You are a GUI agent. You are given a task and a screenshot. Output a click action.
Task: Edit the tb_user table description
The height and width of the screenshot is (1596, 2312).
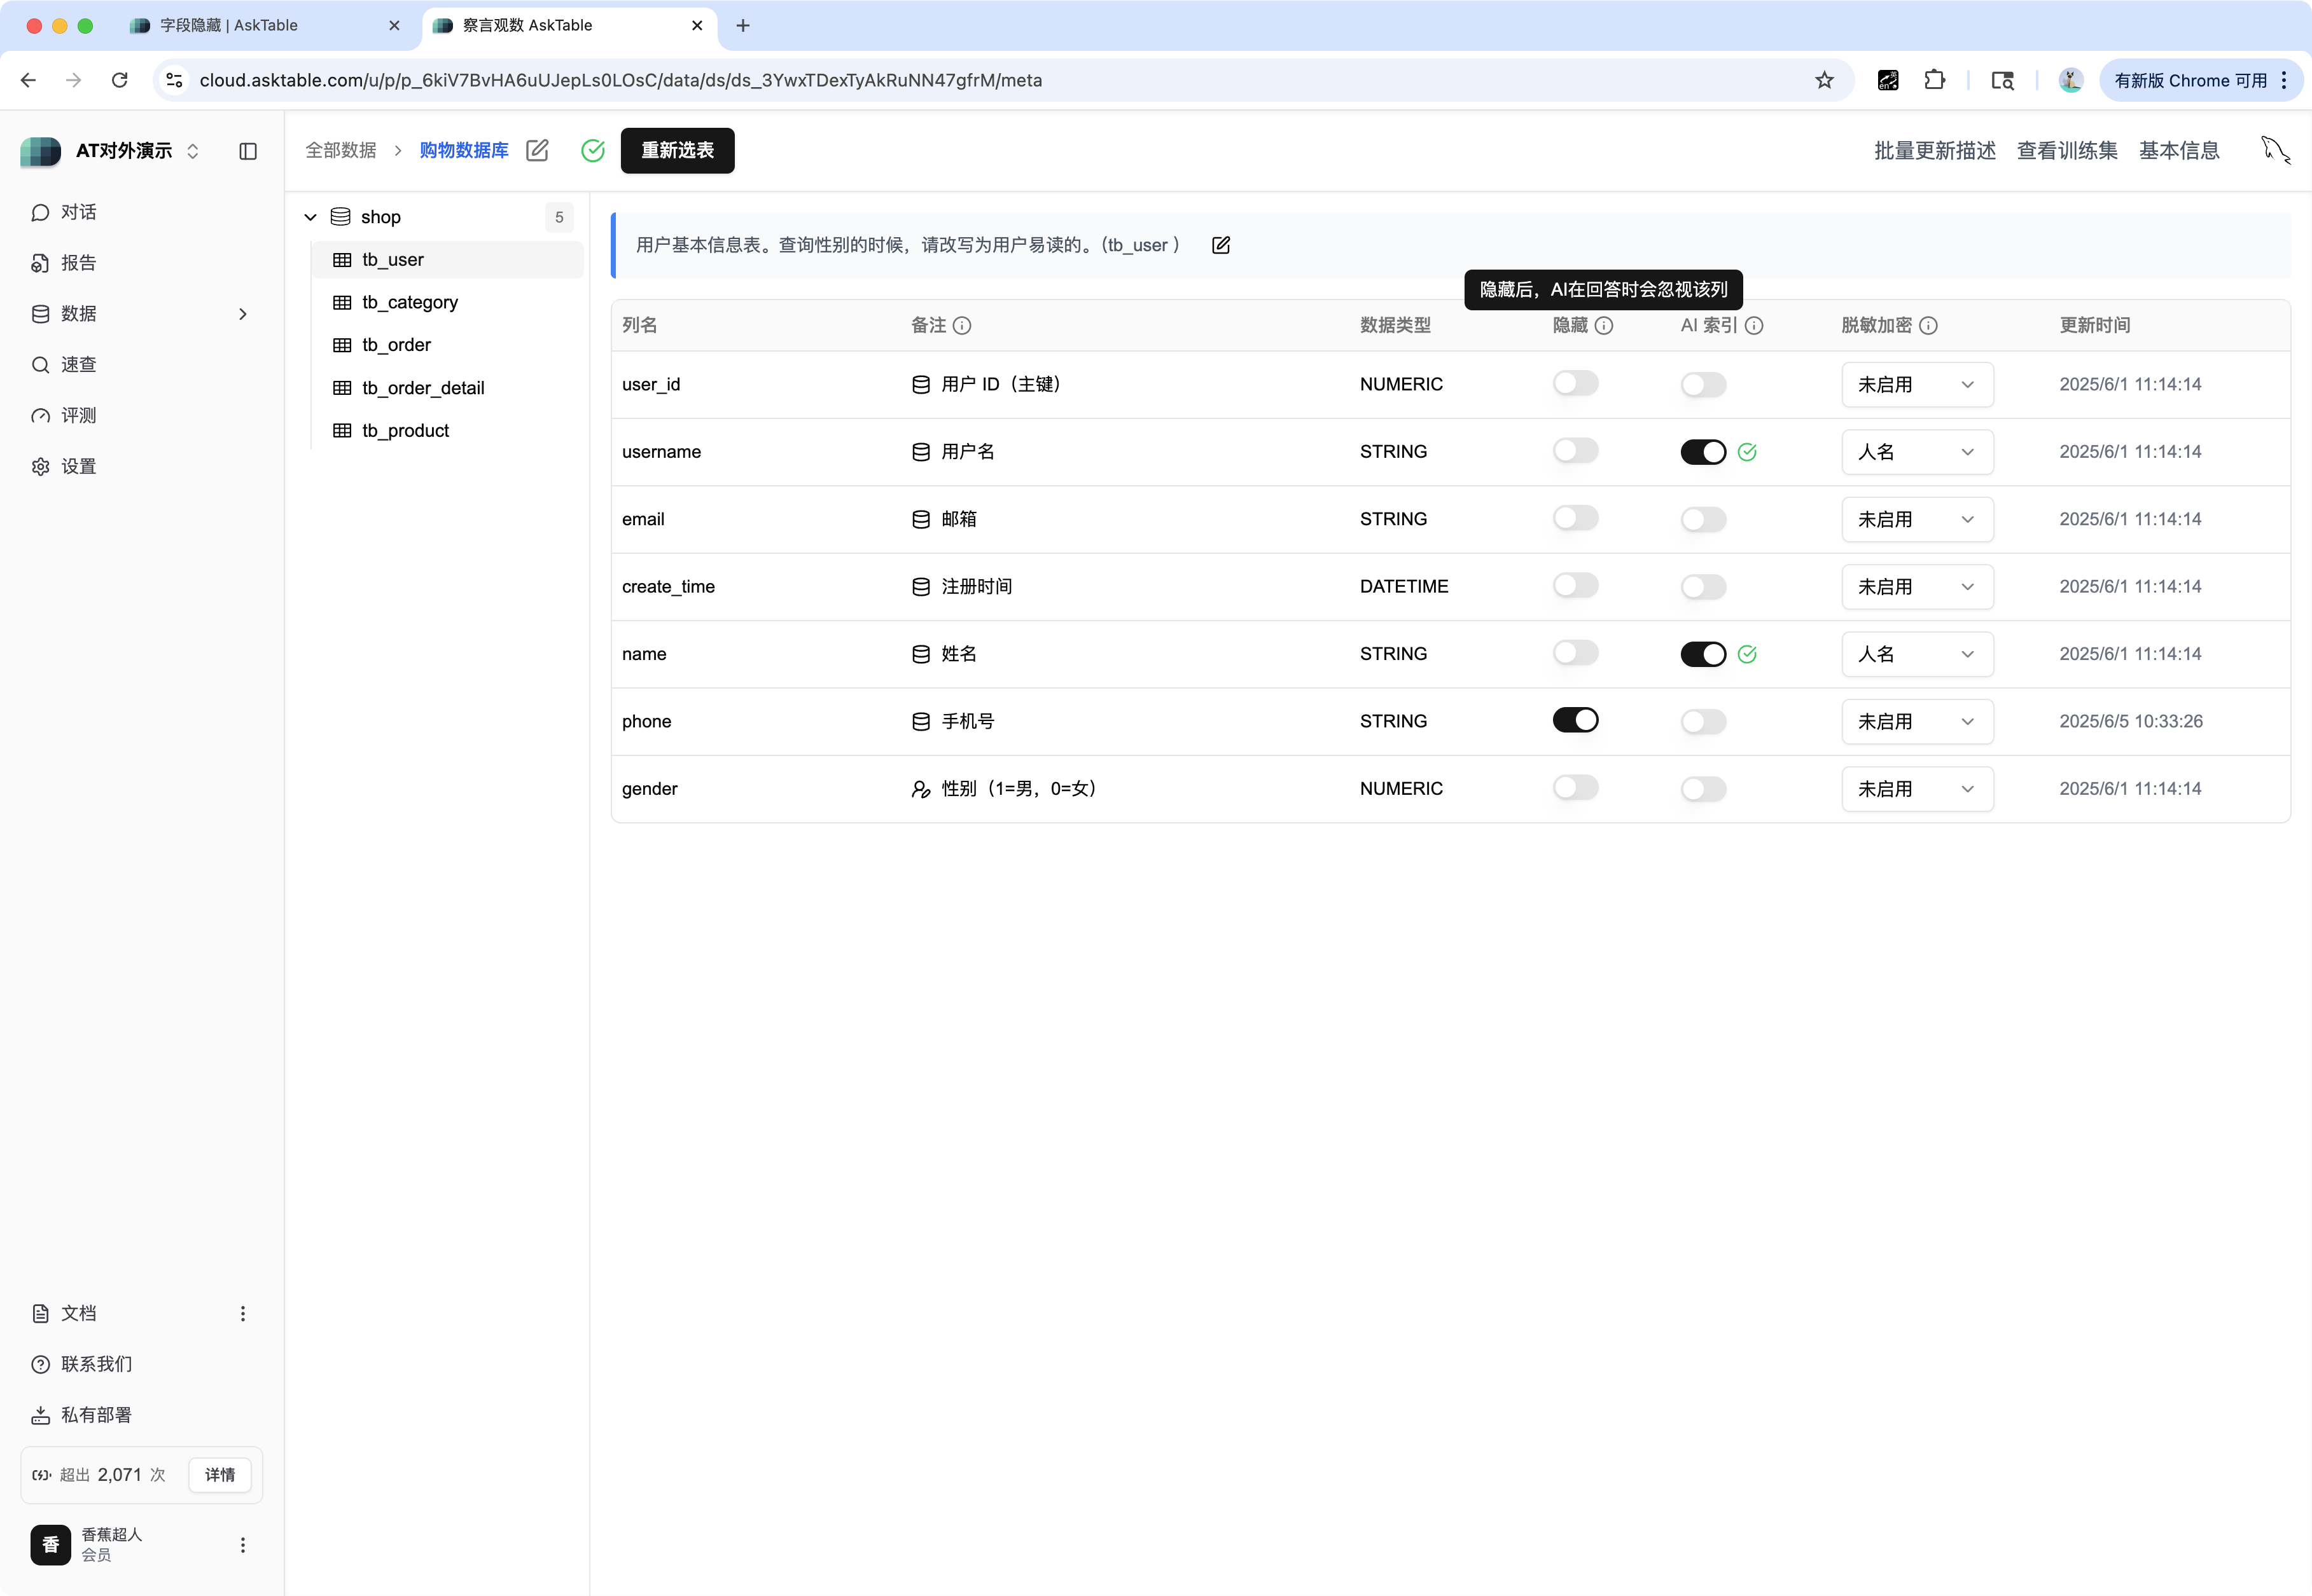pyautogui.click(x=1220, y=245)
